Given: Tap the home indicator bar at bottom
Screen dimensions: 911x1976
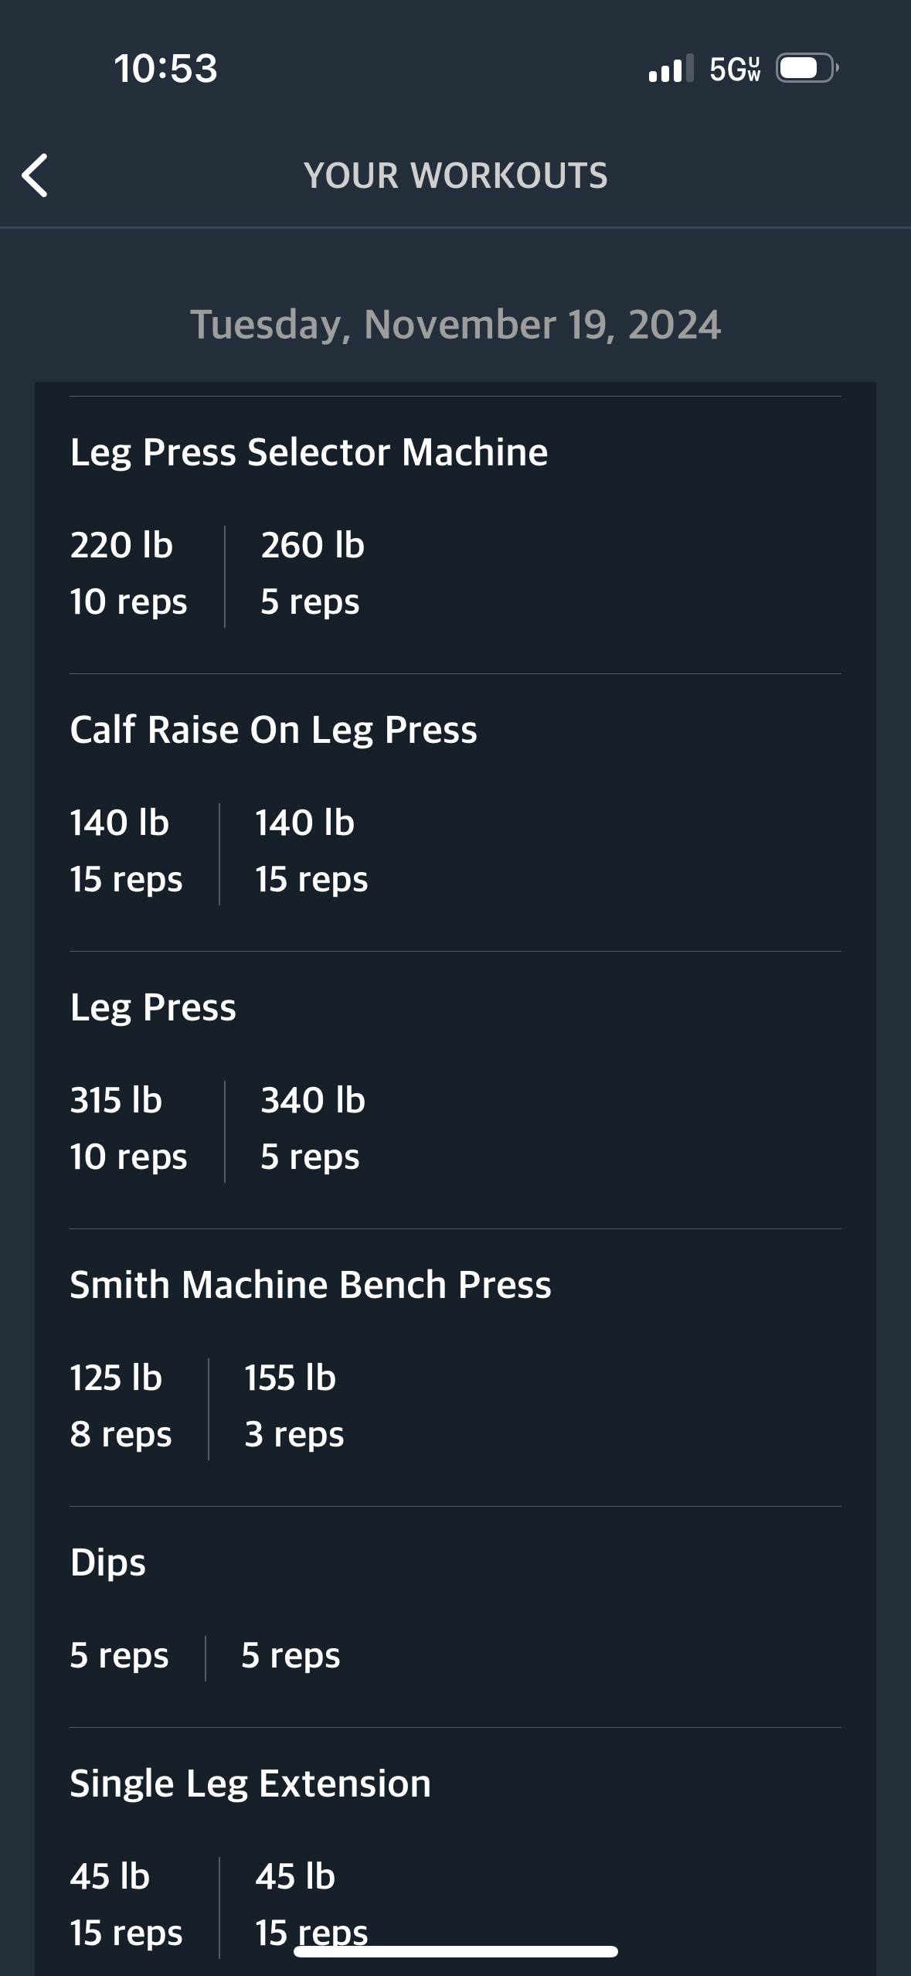Looking at the screenshot, I should coord(456,1951).
